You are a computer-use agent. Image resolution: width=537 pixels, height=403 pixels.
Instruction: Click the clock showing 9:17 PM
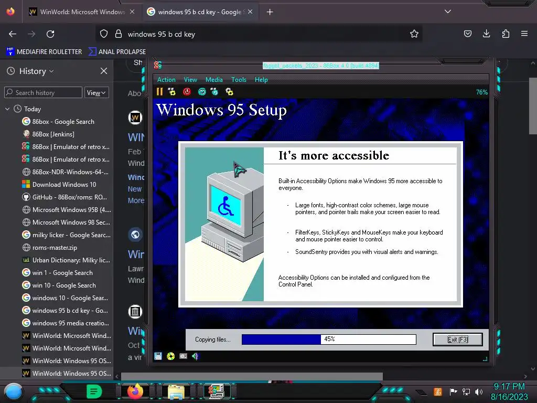pos(509,387)
